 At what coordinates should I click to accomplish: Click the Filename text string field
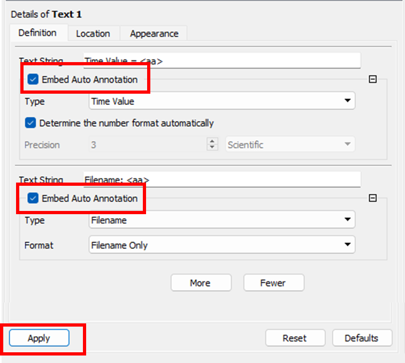[x=222, y=180]
